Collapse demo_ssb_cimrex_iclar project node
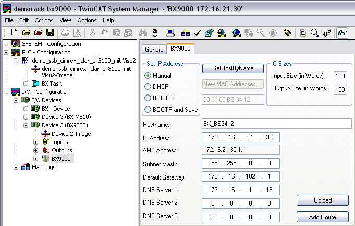 point(16,61)
